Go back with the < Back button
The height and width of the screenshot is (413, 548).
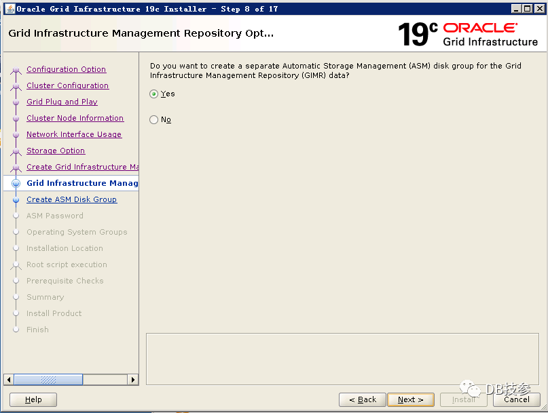(x=363, y=399)
